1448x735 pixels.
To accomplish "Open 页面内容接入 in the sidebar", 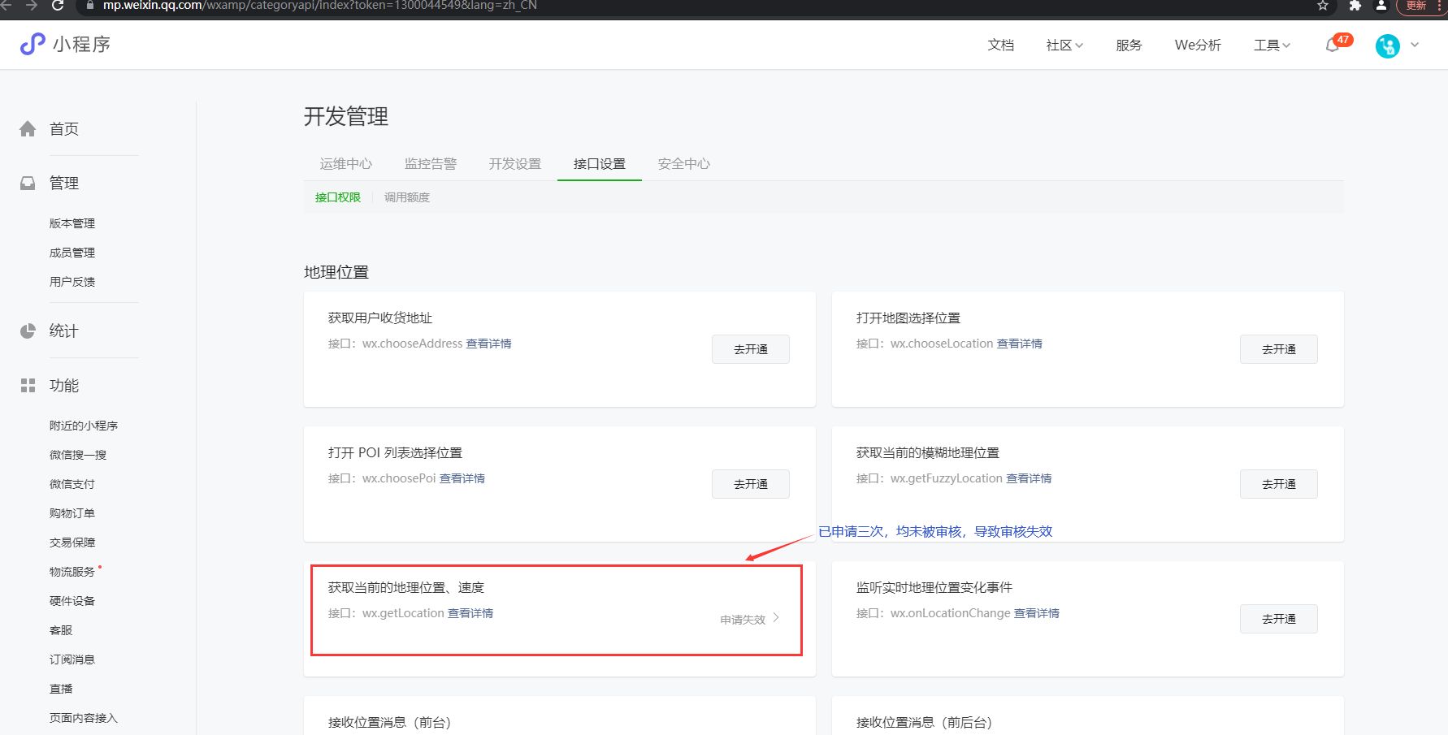I will click(84, 718).
